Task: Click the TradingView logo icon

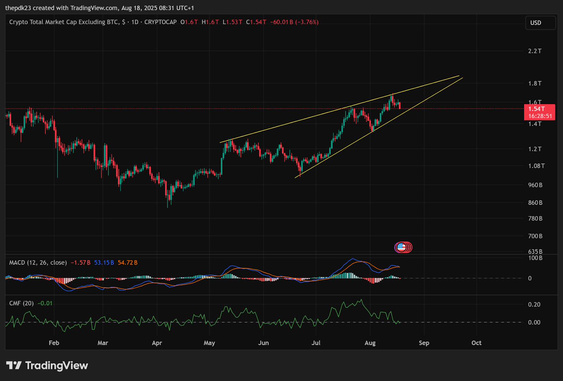Action: coord(14,366)
